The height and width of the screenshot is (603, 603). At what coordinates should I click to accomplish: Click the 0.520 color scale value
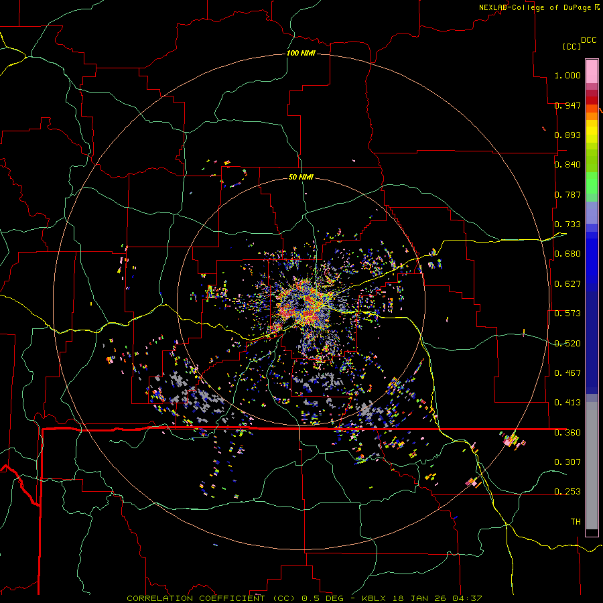[567, 344]
